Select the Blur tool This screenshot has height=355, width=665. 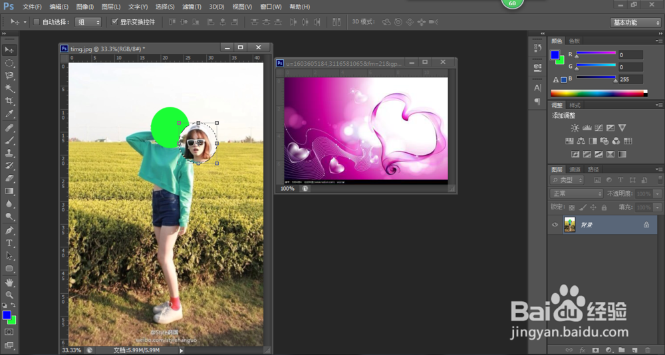[x=9, y=204]
